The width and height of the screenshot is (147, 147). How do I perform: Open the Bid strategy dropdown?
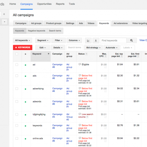point(93,48)
